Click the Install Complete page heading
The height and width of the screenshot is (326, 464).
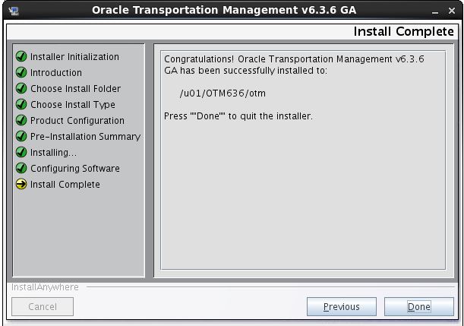[x=404, y=31]
